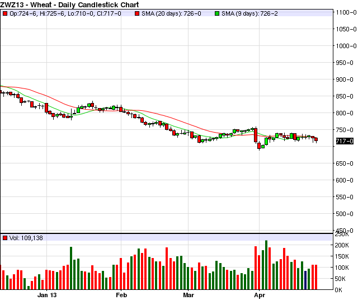Click the dark blue volume bar
The width and height of the screenshot is (358, 300).
pos(305,280)
